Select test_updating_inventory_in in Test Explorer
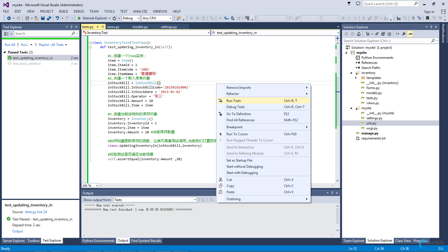The height and width of the screenshot is (252, 448). 43,58
